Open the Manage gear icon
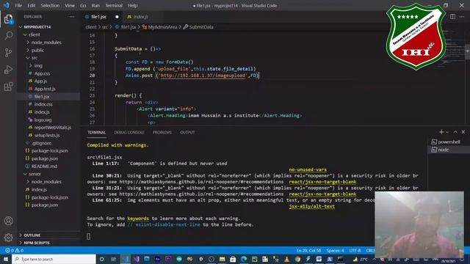Viewport: 470px width, 264px height. point(8,238)
